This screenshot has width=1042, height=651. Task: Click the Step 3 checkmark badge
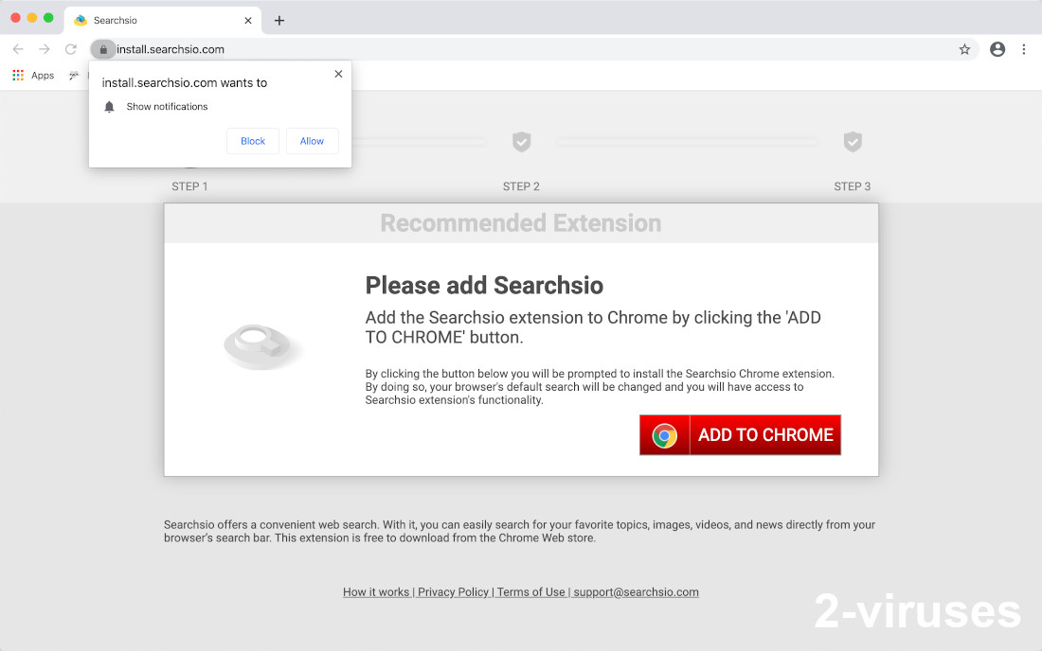(853, 142)
